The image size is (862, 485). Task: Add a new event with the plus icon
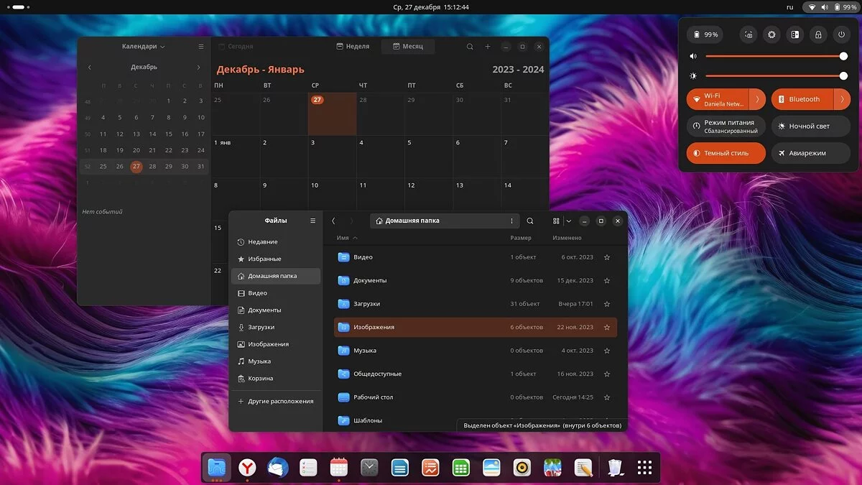(488, 47)
